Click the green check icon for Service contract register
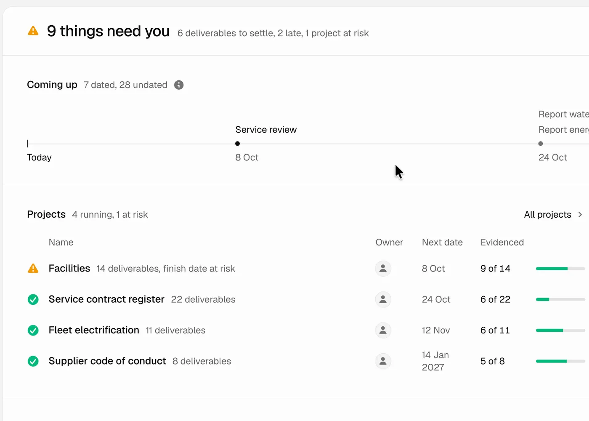The width and height of the screenshot is (589, 421). tap(33, 299)
